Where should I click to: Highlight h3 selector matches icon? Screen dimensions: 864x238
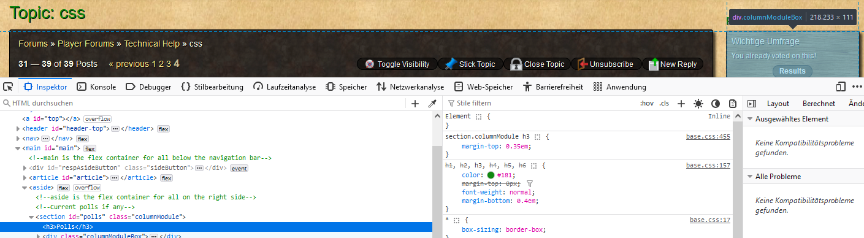[x=534, y=166]
